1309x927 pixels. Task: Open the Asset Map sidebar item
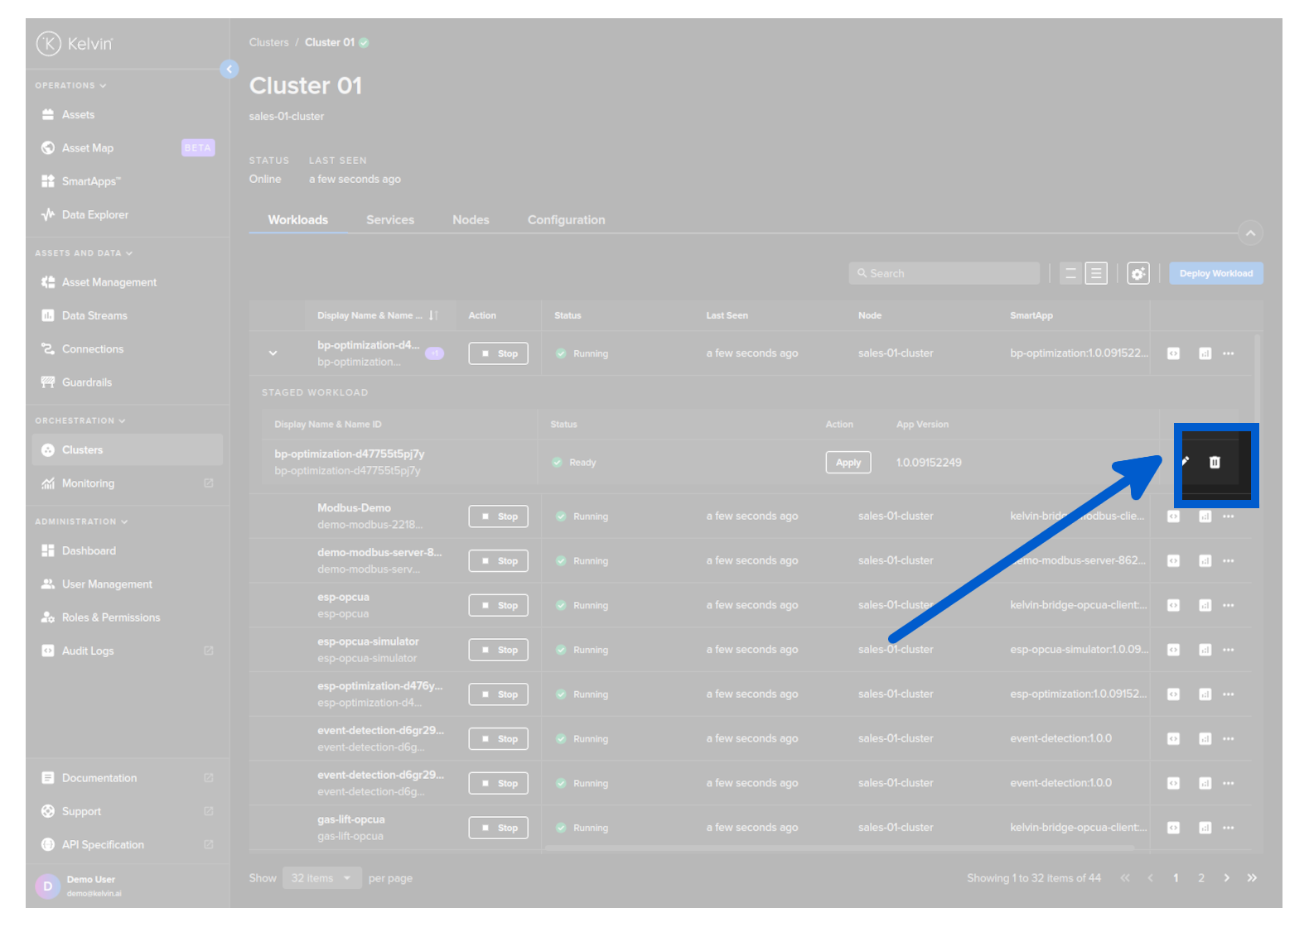pos(88,148)
